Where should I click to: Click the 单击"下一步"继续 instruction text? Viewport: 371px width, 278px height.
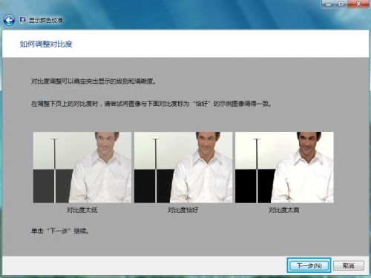[60, 231]
